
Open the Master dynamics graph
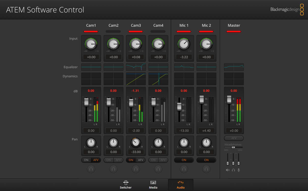pyautogui.click(x=234, y=79)
